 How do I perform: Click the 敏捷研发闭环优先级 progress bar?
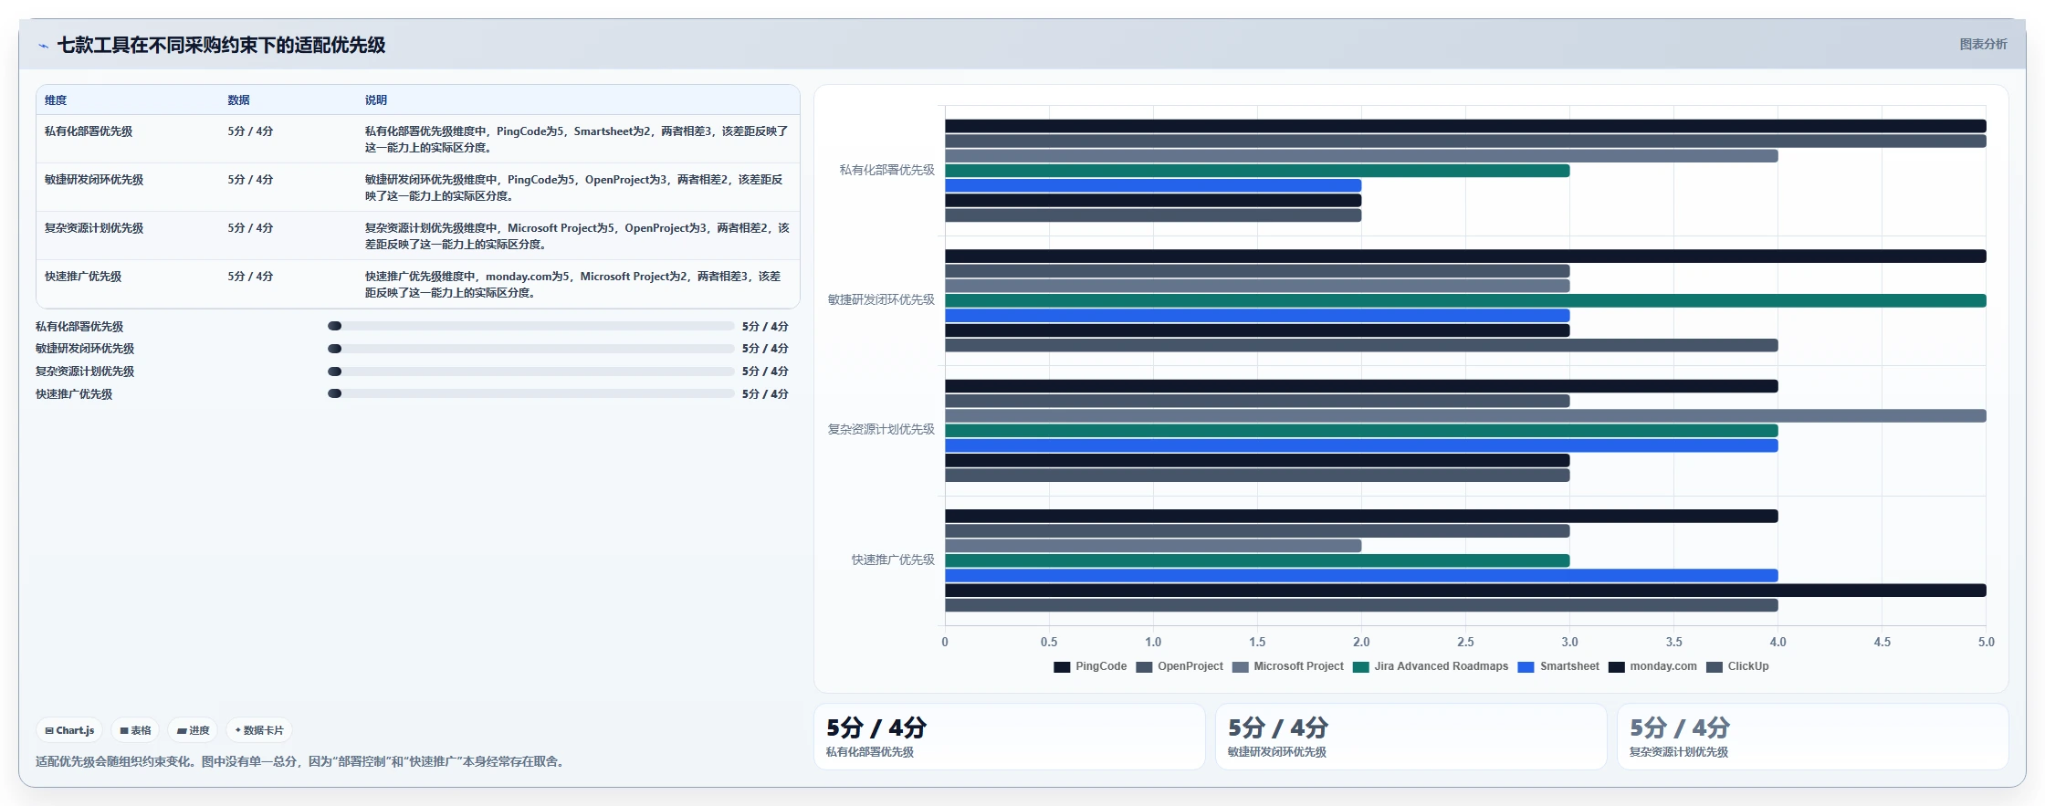[x=530, y=349]
